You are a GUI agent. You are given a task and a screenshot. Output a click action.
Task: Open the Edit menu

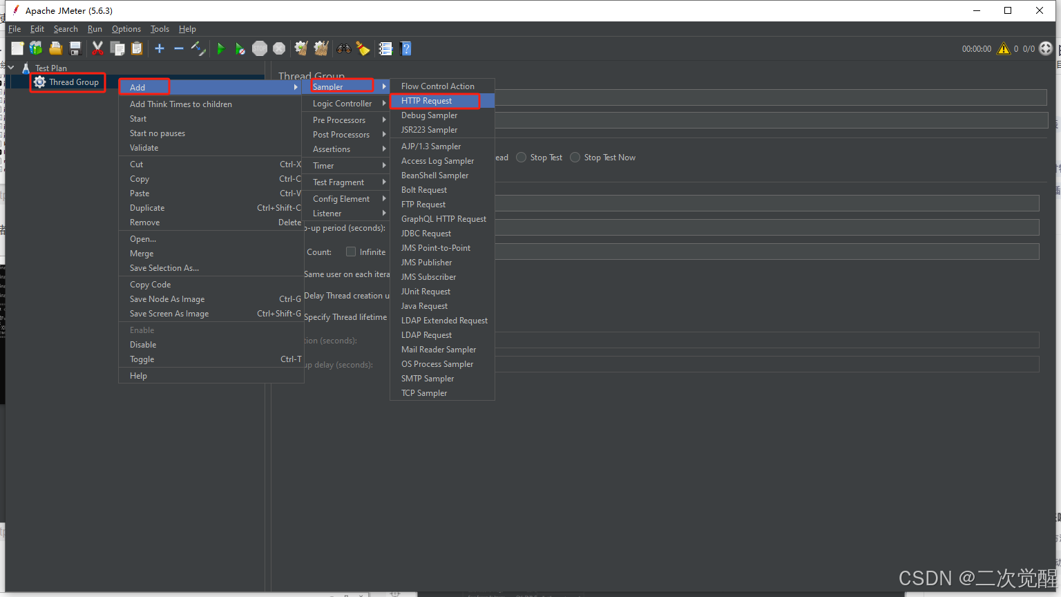tap(37, 29)
